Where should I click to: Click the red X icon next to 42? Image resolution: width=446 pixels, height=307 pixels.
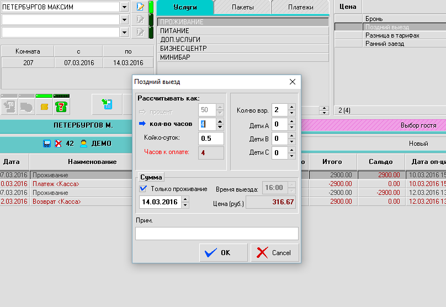[x=58, y=144]
